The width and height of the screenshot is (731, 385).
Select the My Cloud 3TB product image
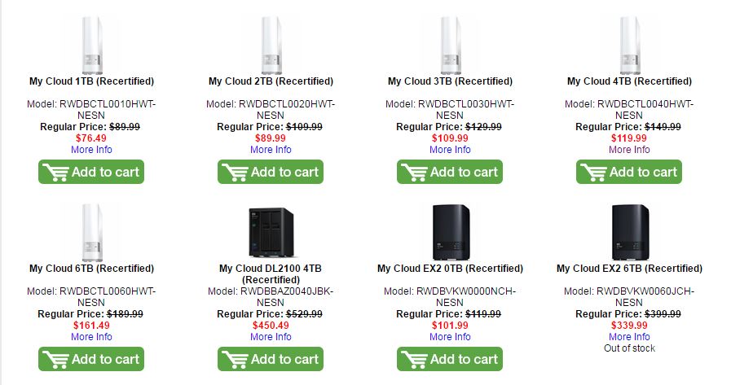pyautogui.click(x=450, y=46)
